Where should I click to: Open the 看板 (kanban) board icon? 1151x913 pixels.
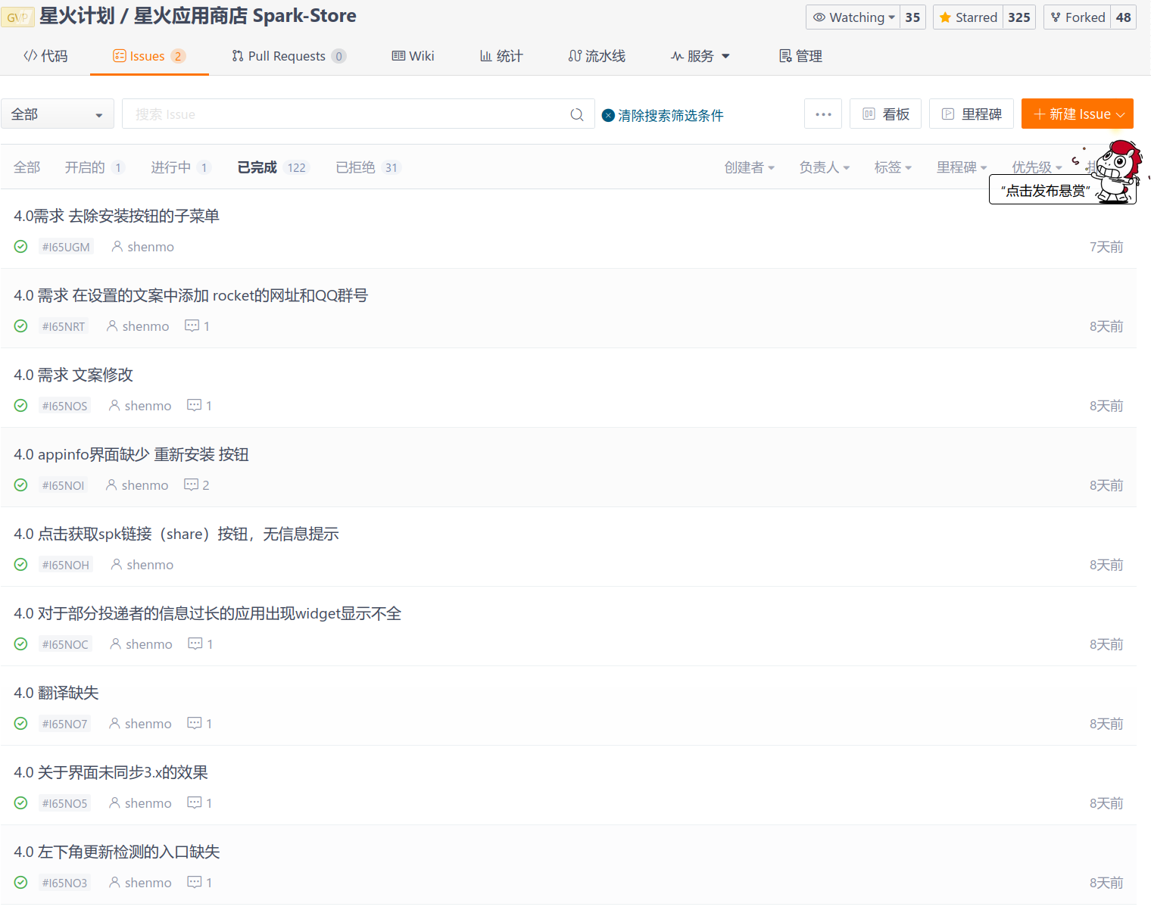[869, 114]
